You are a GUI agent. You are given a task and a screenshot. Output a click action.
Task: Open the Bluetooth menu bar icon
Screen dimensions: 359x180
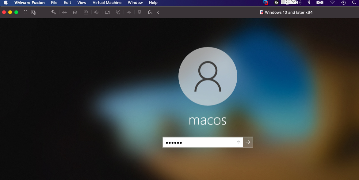pos(309,2)
